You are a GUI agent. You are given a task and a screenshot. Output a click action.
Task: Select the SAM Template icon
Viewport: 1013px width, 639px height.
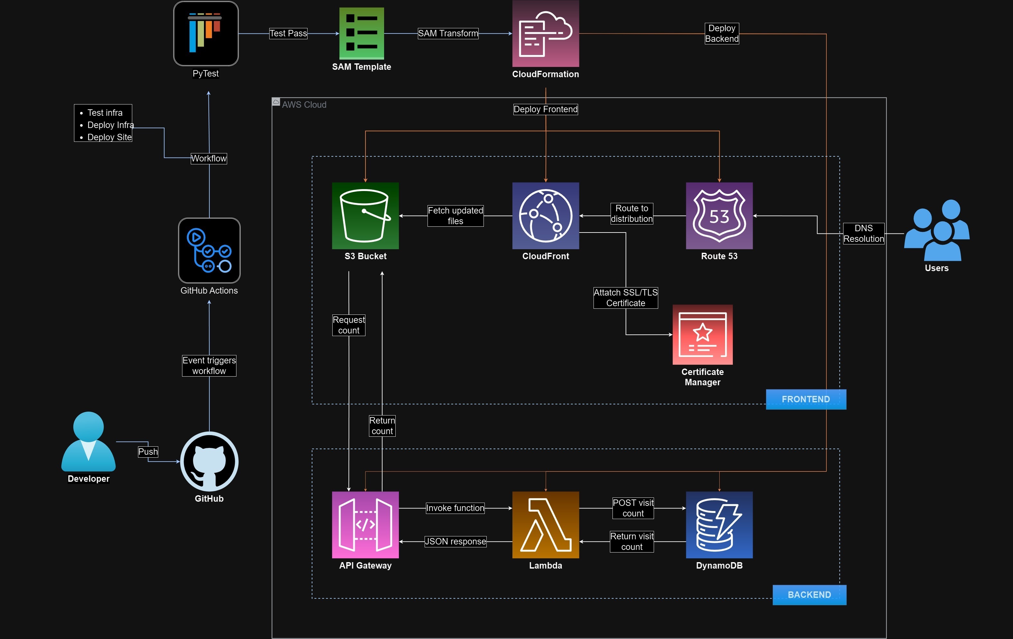(361, 33)
